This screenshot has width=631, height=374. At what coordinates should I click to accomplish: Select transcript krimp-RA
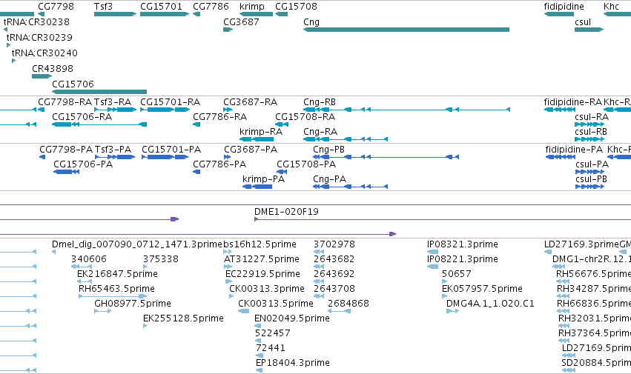(257, 139)
